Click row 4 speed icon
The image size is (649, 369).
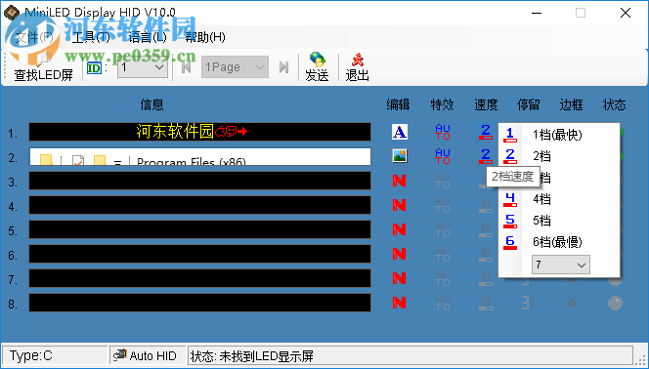click(486, 205)
